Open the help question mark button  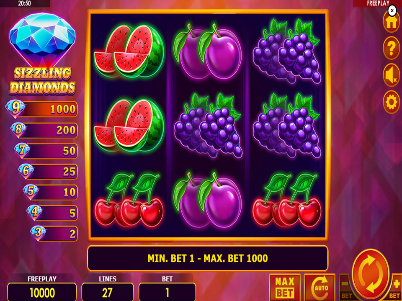coord(391,48)
